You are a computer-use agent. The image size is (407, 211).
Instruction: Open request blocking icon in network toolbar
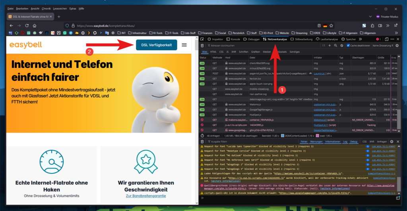[342, 46]
